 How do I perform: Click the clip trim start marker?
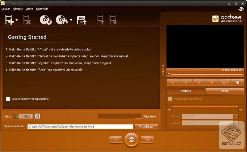point(170,110)
